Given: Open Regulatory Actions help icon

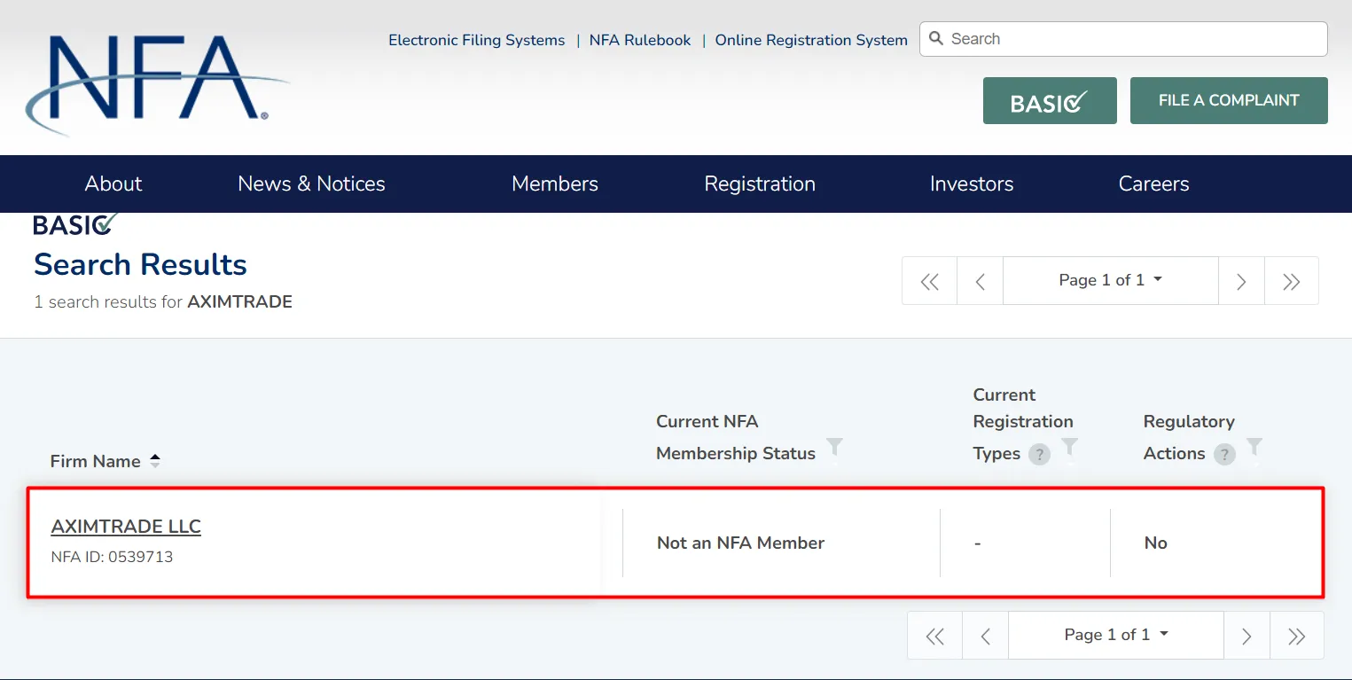Looking at the screenshot, I should 1224,455.
